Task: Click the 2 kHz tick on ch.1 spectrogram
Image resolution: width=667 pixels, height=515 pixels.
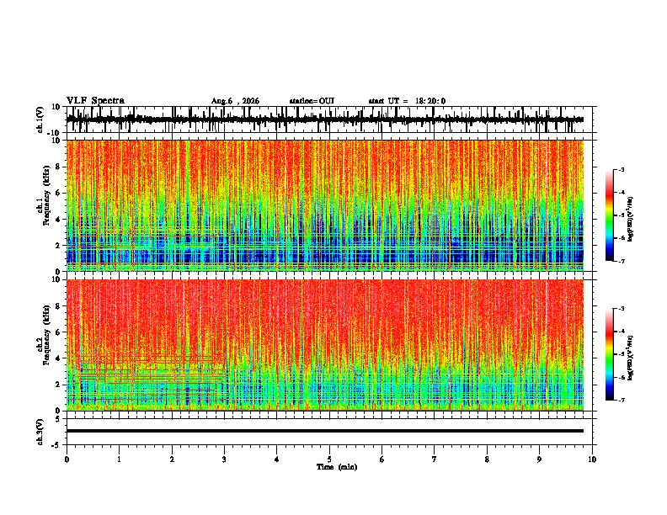Action: click(59, 246)
